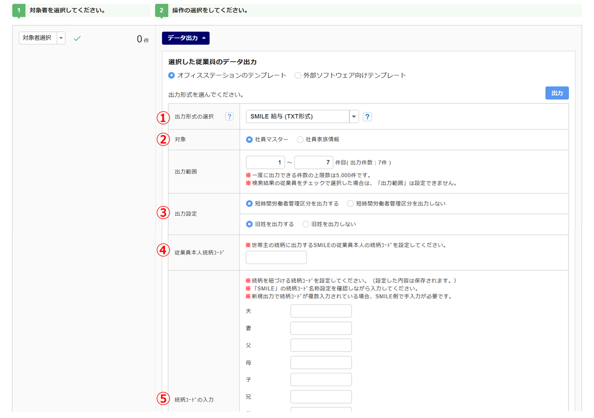The width and height of the screenshot is (594, 418).
Task: Click help icon beside 出力形式の選択 label
Action: [x=229, y=116]
